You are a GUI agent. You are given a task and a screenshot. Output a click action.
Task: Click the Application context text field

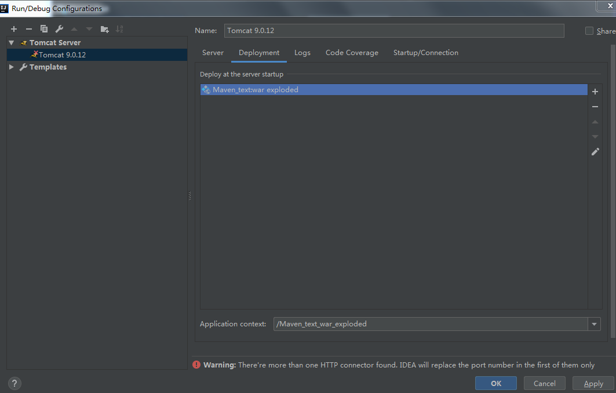tap(431, 324)
